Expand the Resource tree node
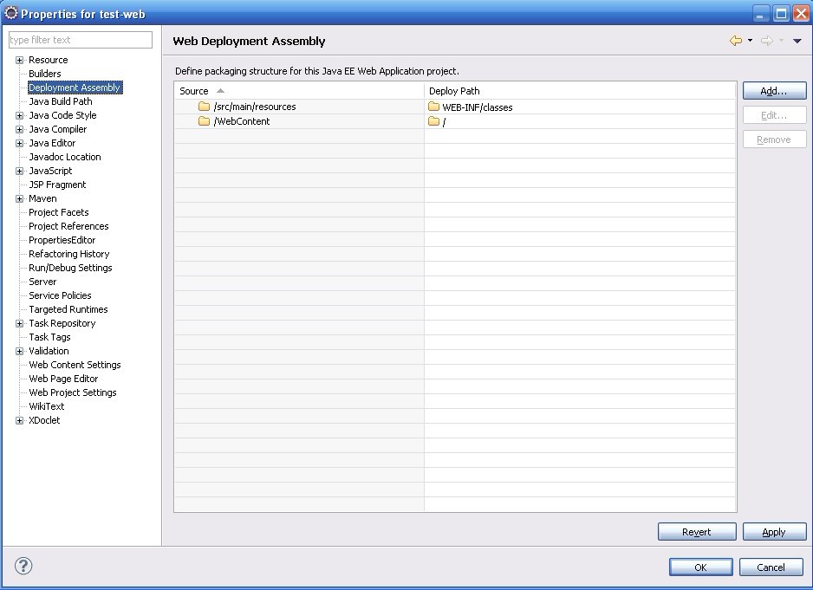This screenshot has width=813, height=590. (19, 60)
